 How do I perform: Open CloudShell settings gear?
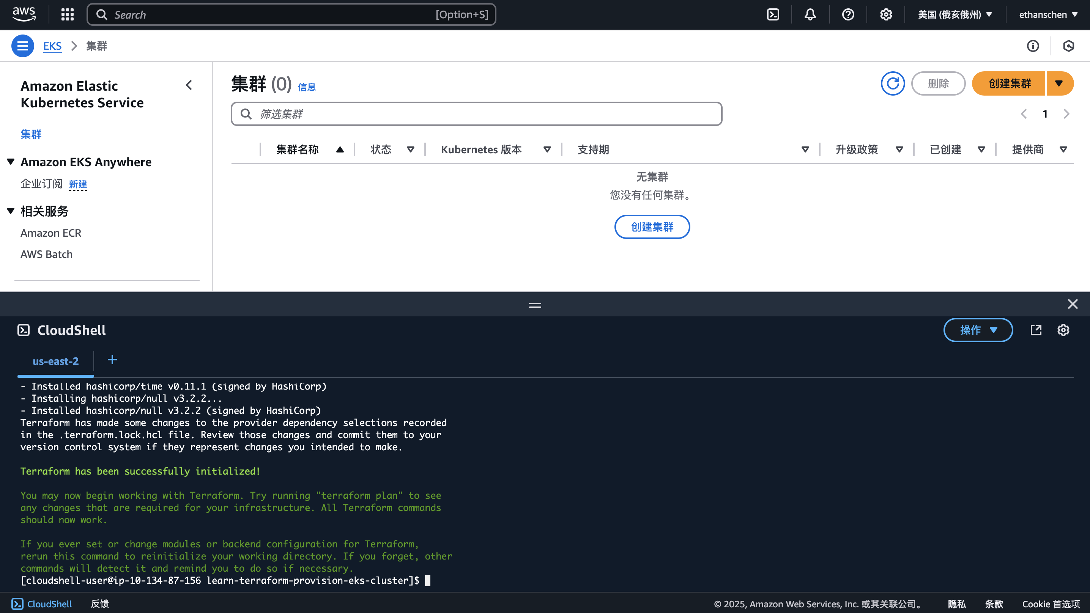tap(1063, 330)
